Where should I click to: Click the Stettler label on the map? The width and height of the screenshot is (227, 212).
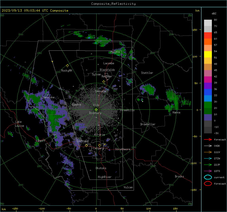click(147, 73)
